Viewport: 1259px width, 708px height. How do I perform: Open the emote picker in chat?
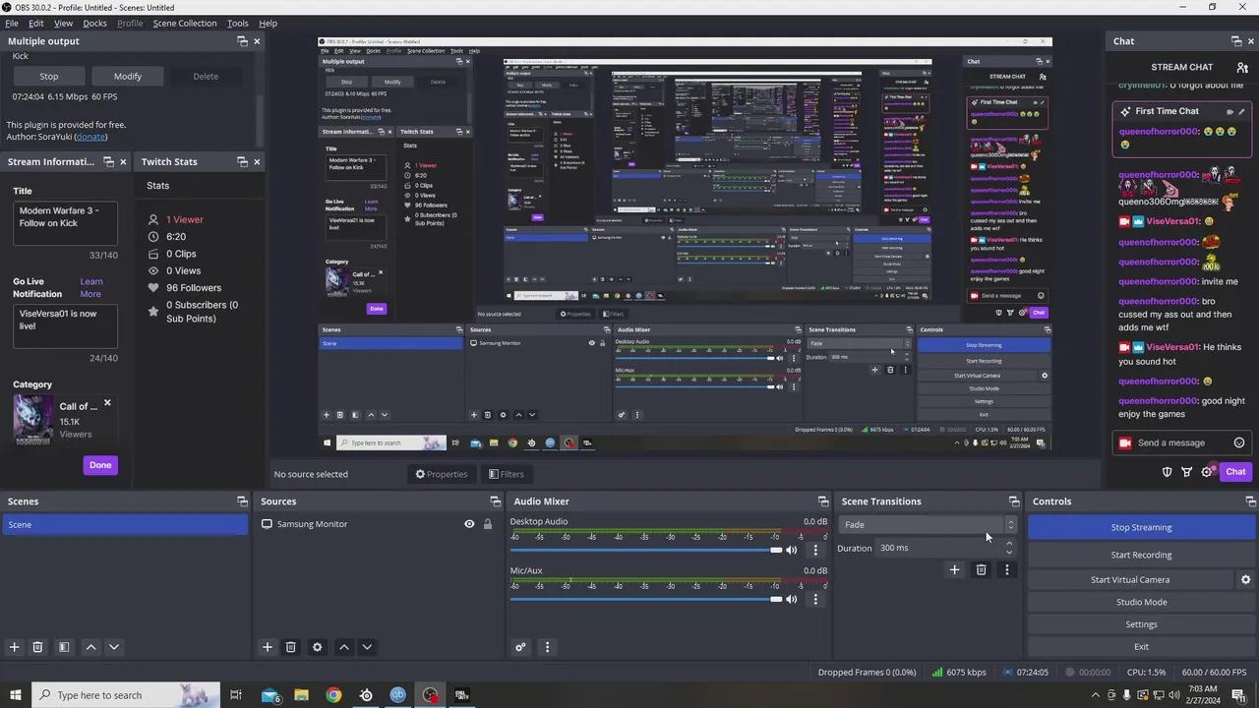tap(1238, 442)
